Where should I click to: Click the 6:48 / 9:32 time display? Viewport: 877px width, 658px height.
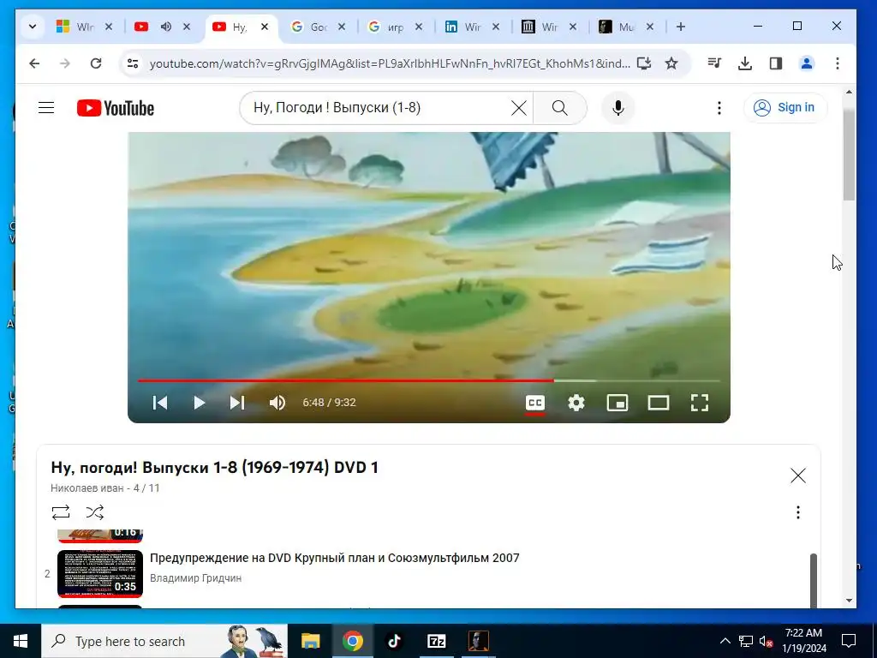pyautogui.click(x=329, y=403)
